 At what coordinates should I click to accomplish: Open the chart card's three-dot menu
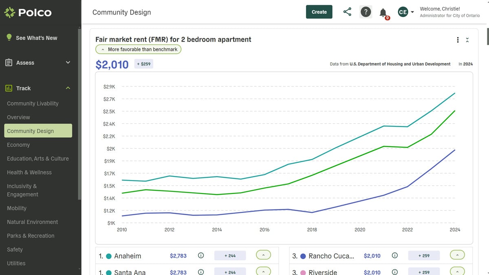tap(458, 40)
